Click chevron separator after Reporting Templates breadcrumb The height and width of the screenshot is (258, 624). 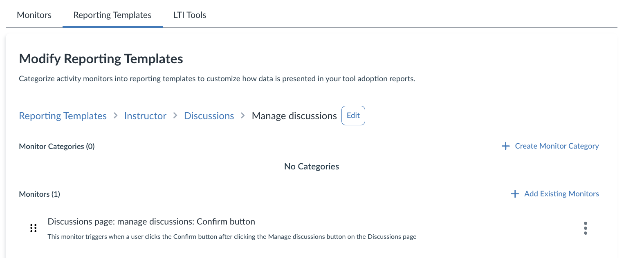click(115, 116)
